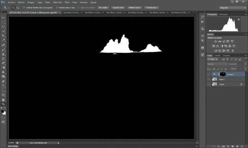Image resolution: width=248 pixels, height=148 pixels.
Task: Select the Spot Healing Brush tool
Action: click(x=3, y=45)
